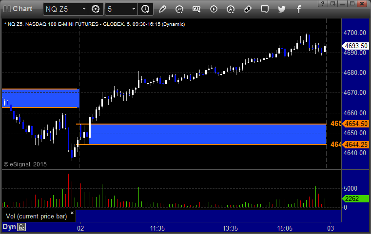Open the GET studies menu
Viewport: 371px width, 234px height.
click(196, 9)
